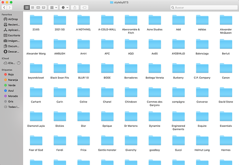Select the Hermes folder

click(226, 140)
